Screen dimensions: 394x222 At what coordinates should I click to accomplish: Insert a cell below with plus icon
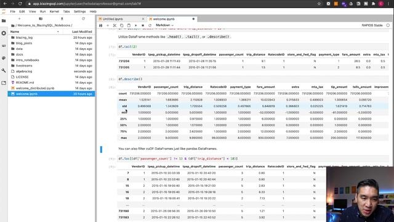(108, 25)
